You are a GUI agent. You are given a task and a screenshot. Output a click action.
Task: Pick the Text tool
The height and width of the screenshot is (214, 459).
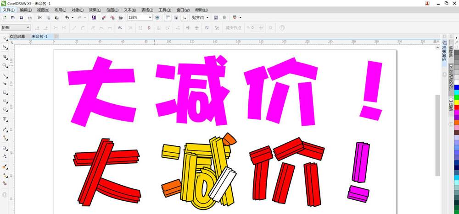[x=5, y=118]
